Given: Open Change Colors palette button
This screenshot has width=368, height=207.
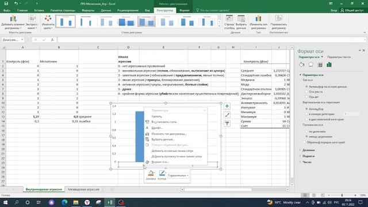Looking at the screenshot, I should click(x=48, y=22).
